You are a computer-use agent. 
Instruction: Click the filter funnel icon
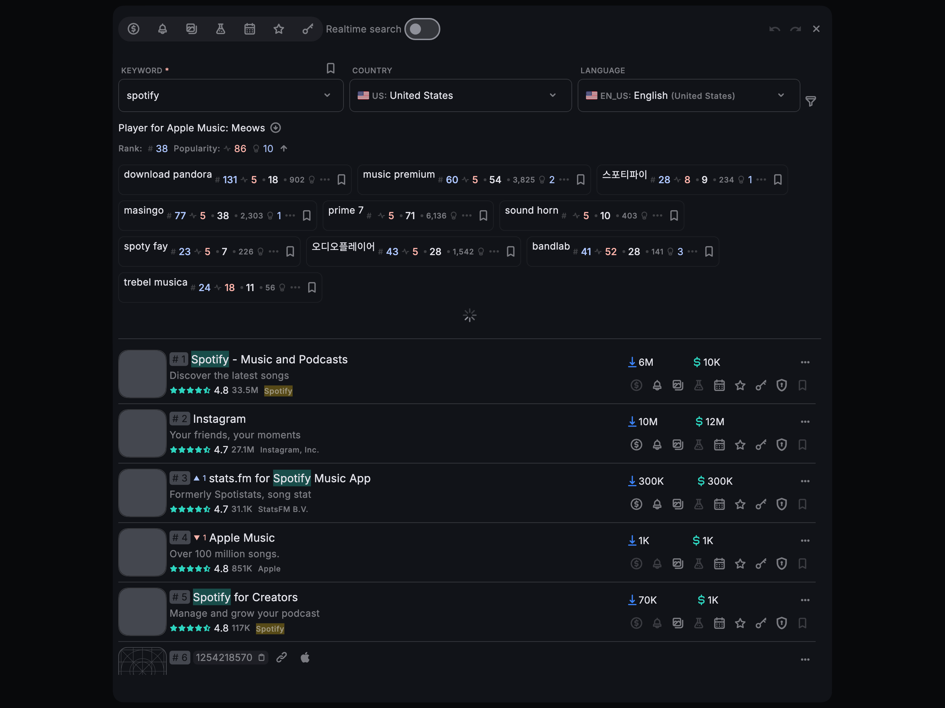(810, 101)
